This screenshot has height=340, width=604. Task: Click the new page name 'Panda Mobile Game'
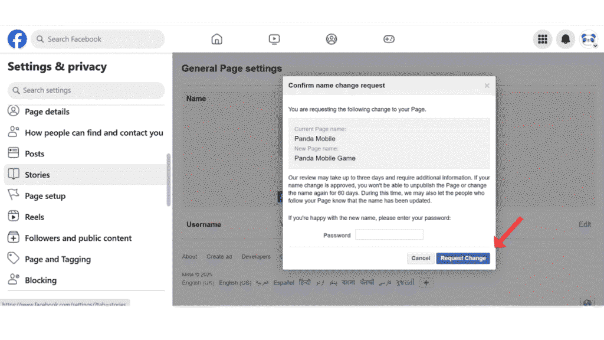click(x=325, y=158)
